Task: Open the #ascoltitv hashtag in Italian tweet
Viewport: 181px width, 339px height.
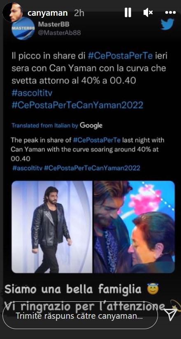Action: click(32, 93)
